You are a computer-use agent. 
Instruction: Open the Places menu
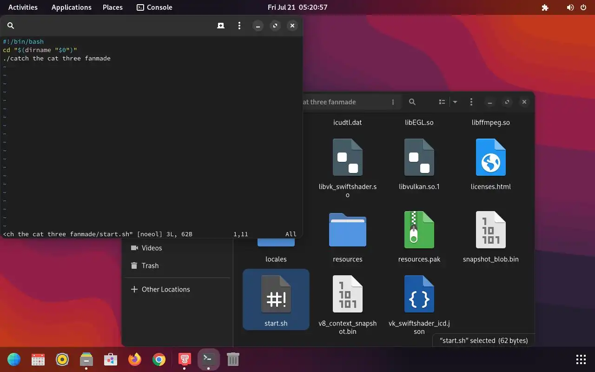[112, 7]
